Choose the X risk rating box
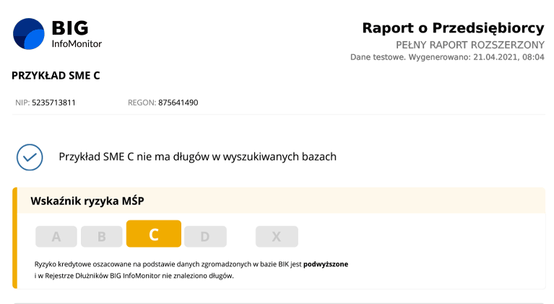Image resolution: width=554 pixels, height=304 pixels. pyautogui.click(x=276, y=236)
